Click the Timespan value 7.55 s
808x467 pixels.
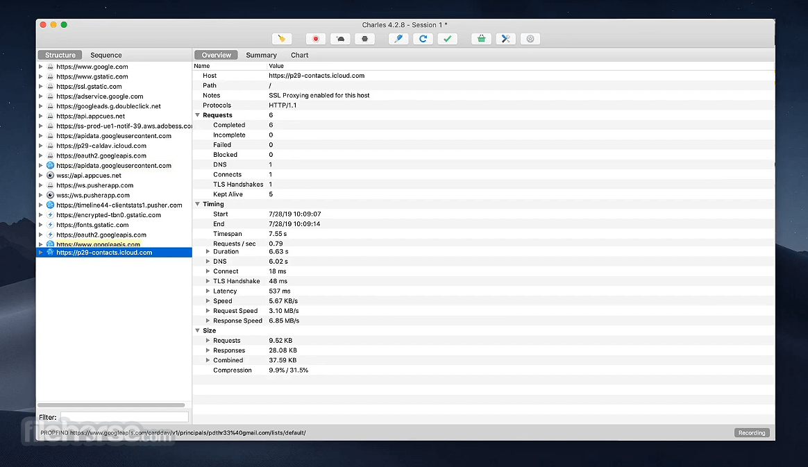(278, 234)
